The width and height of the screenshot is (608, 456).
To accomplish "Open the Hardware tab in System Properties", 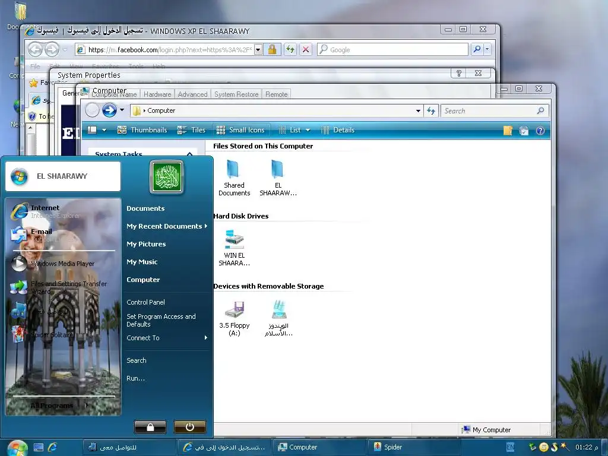I will tap(157, 94).
